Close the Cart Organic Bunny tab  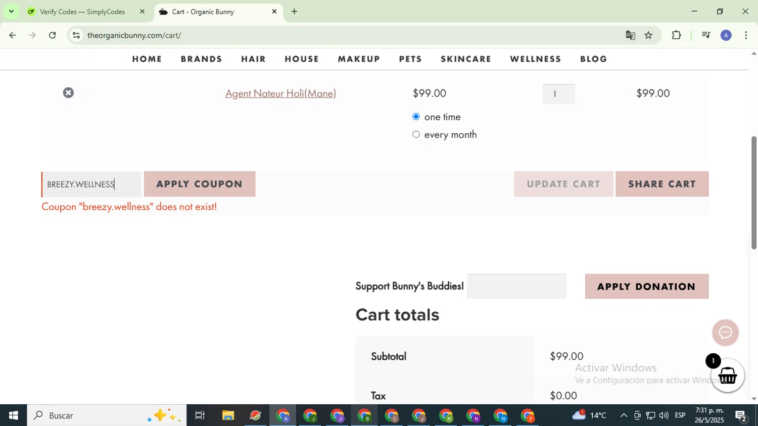(x=274, y=12)
